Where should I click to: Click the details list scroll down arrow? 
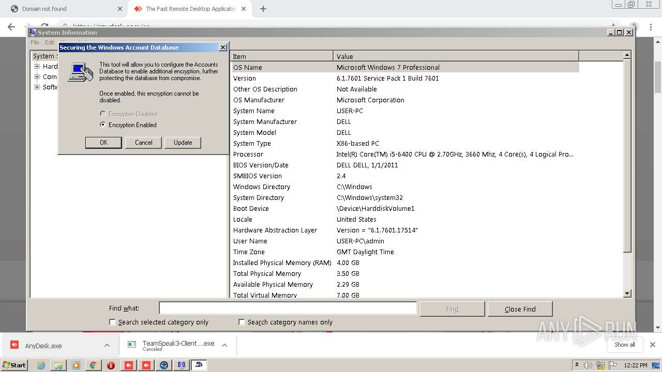[627, 293]
